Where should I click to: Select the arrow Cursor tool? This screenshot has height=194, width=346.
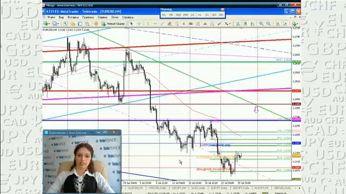[131, 24]
